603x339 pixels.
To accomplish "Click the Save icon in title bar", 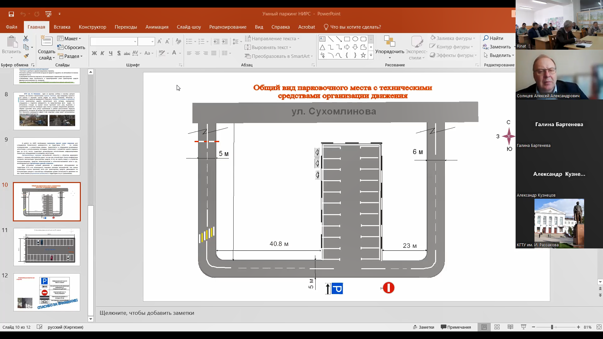I will [11, 14].
